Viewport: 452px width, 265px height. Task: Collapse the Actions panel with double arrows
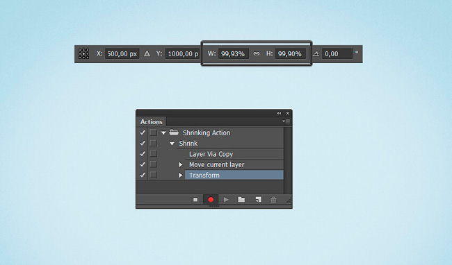[x=279, y=113]
